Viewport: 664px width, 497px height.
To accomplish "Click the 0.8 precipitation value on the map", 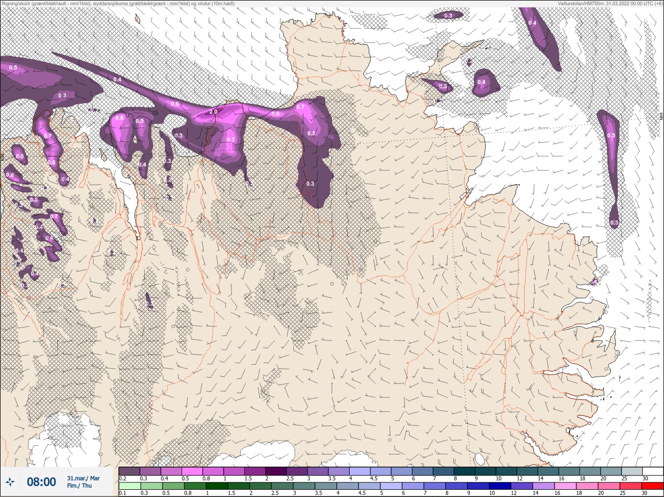I will [119, 118].
